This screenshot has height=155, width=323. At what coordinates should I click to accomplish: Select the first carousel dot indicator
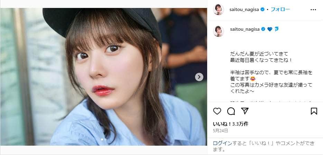tap(102, 139)
